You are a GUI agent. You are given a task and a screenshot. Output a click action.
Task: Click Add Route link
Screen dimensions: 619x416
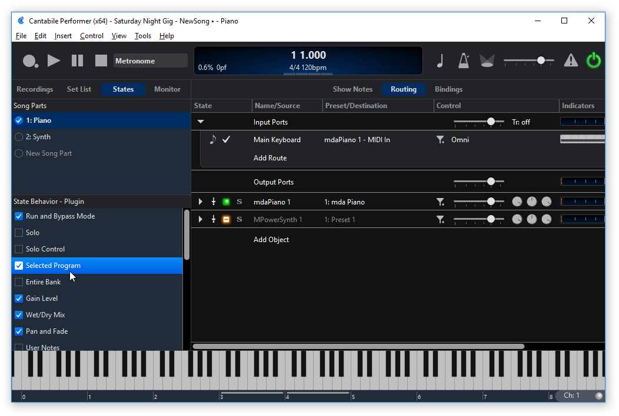[x=270, y=158]
